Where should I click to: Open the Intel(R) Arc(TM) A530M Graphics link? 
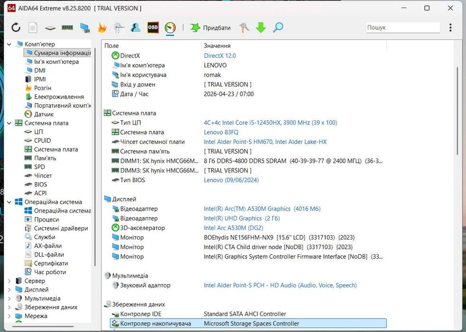[262, 209]
